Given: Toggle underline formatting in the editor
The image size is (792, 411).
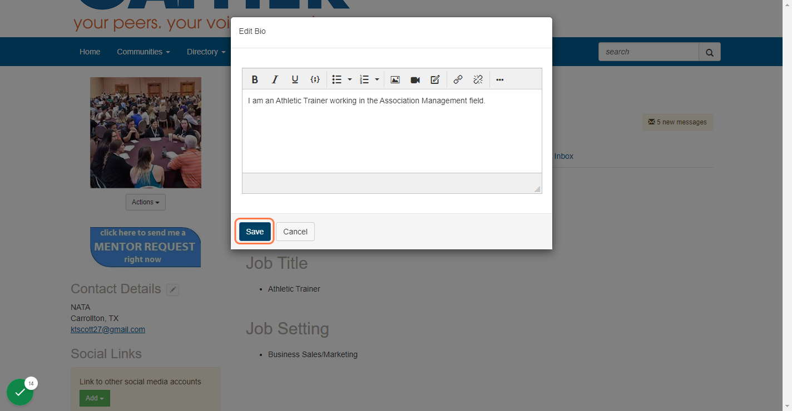Looking at the screenshot, I should [295, 79].
